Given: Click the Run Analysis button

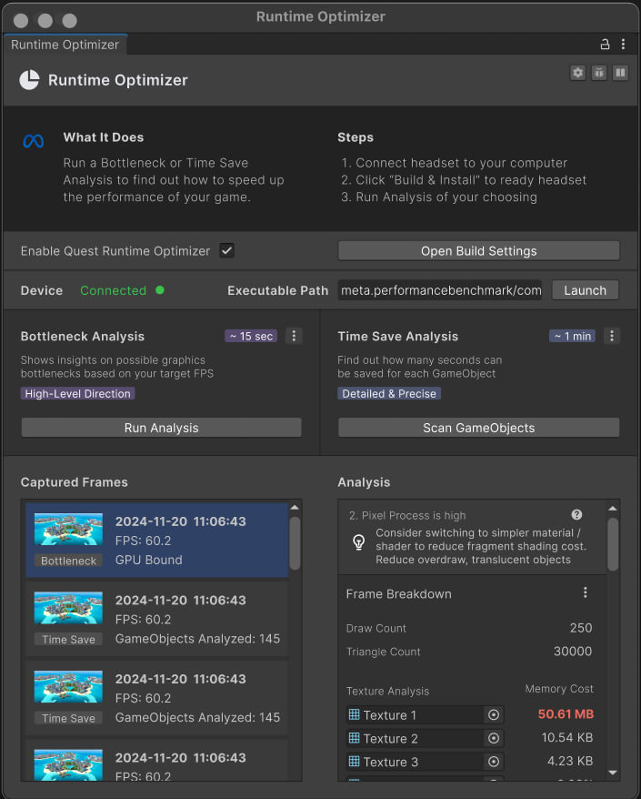Looking at the screenshot, I should pyautogui.click(x=161, y=428).
